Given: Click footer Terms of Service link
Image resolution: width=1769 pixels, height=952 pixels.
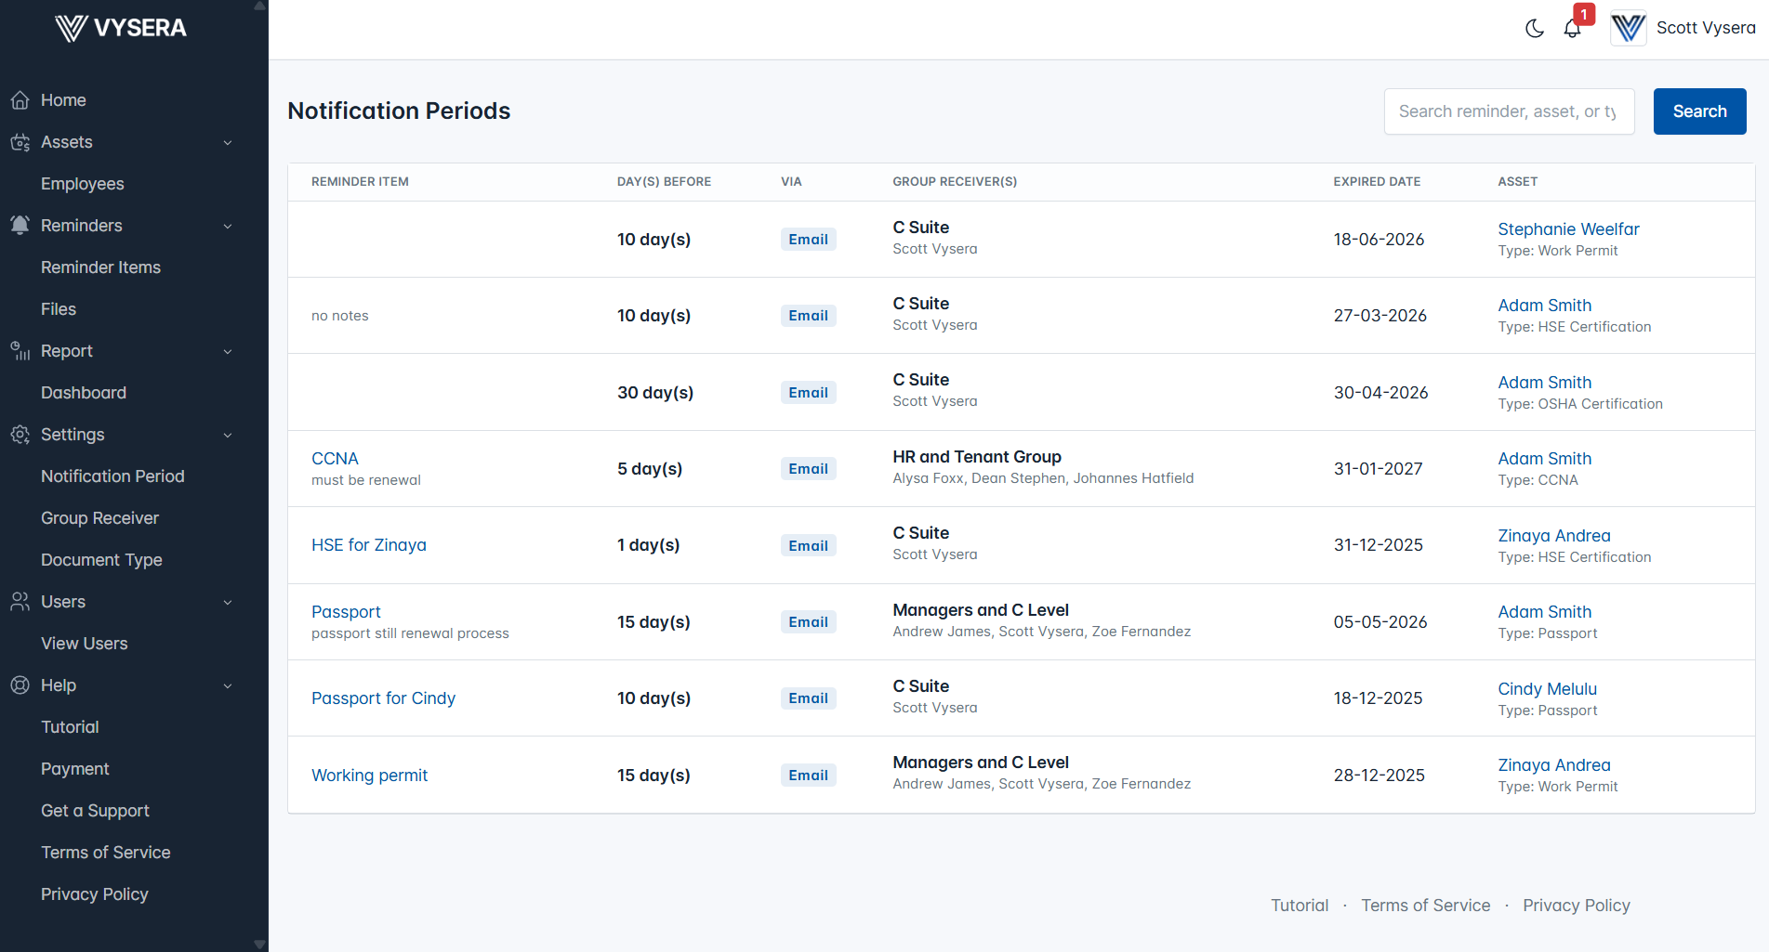Looking at the screenshot, I should (x=1425, y=906).
